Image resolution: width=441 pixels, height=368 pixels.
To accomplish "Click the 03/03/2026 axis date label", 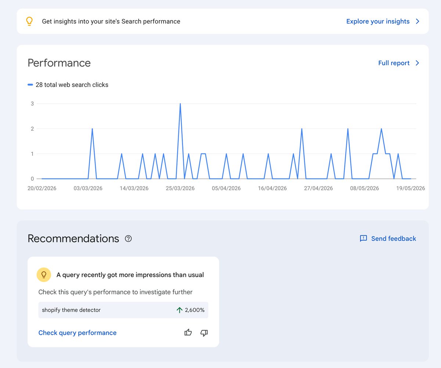I will pos(88,188).
